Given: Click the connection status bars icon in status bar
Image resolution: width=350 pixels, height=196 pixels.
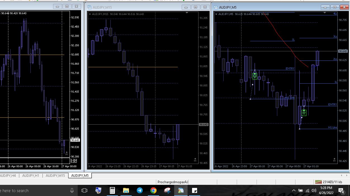Looking at the screenshot, I should (318, 182).
